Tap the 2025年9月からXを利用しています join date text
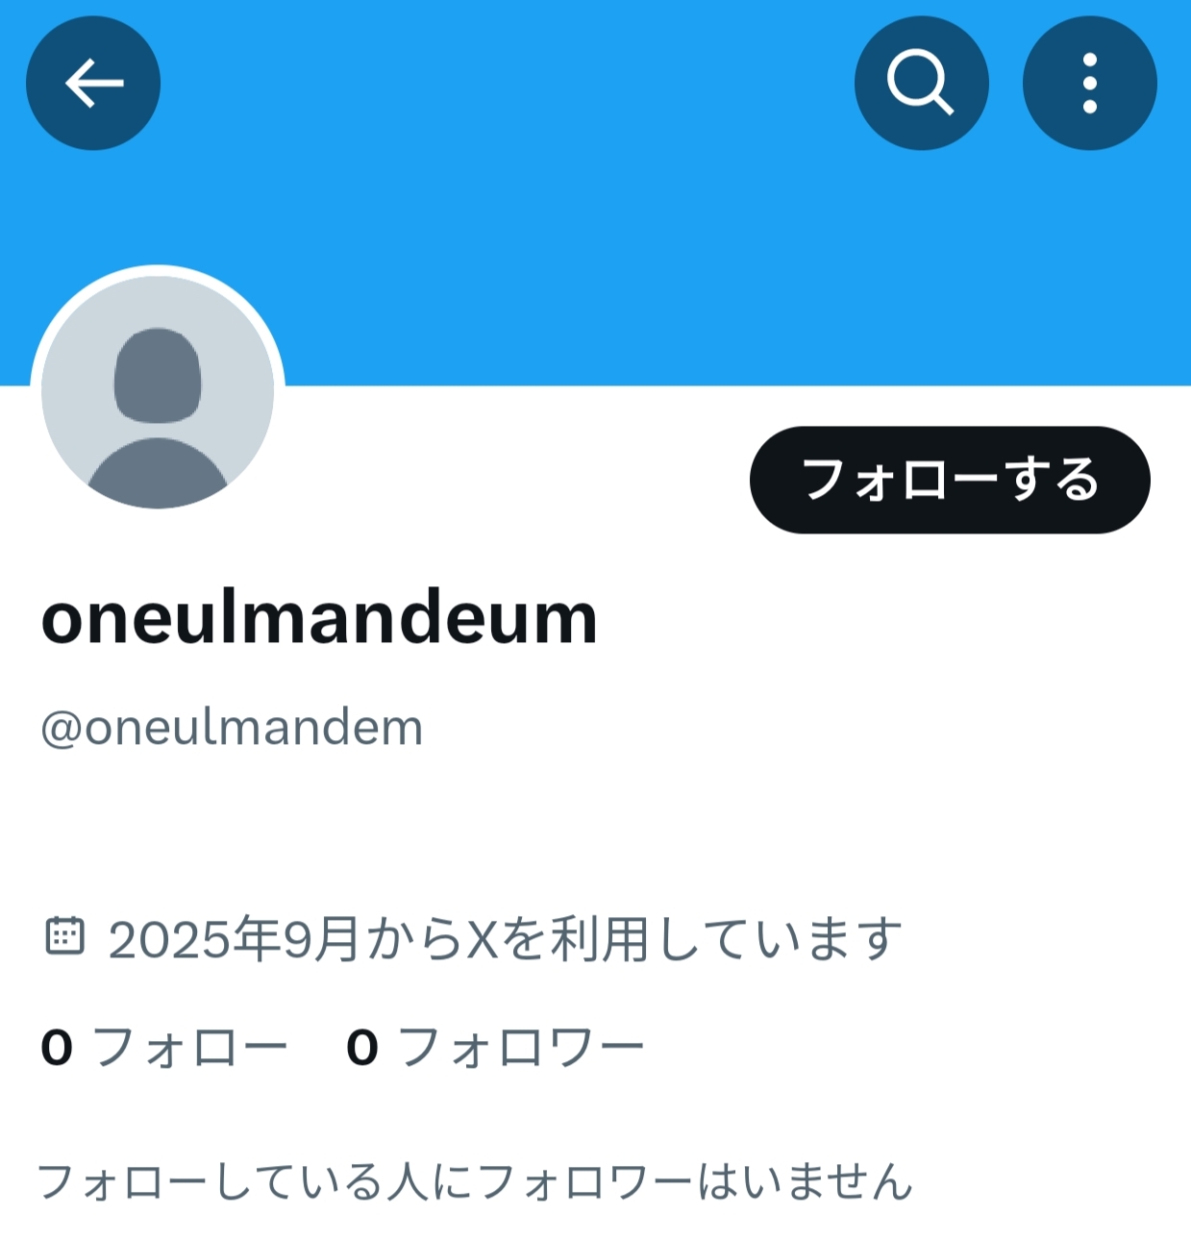Viewport: 1191px width, 1240px height. pos(506,939)
